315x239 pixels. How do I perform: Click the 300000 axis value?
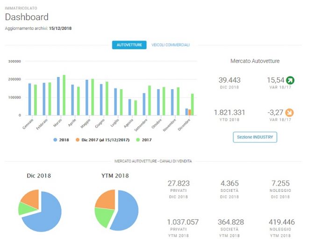pyautogui.click(x=14, y=61)
